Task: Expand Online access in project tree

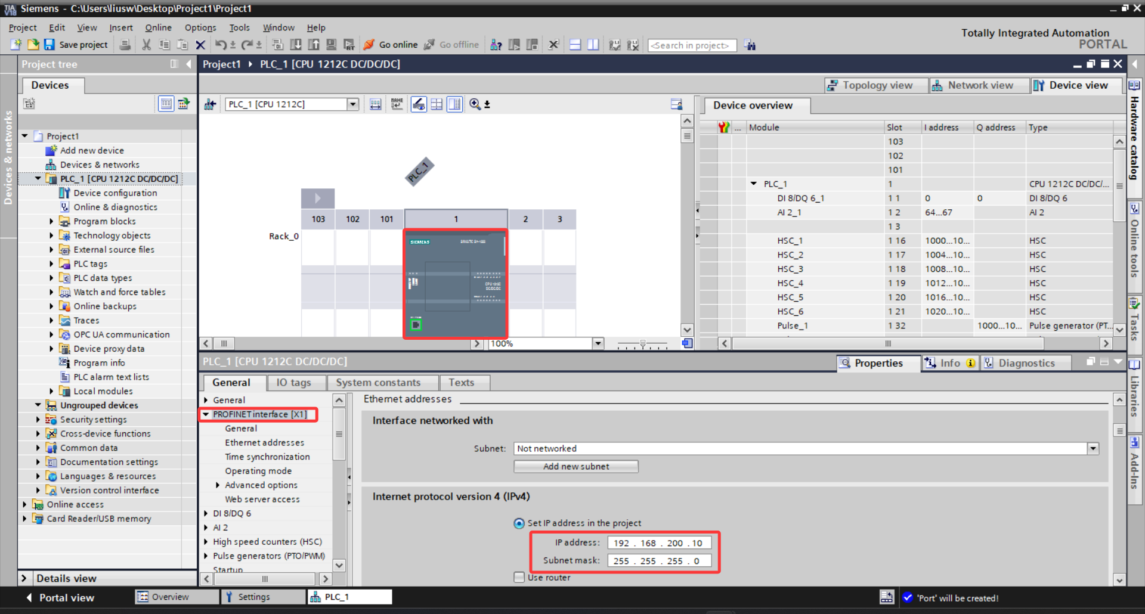Action: (24, 504)
